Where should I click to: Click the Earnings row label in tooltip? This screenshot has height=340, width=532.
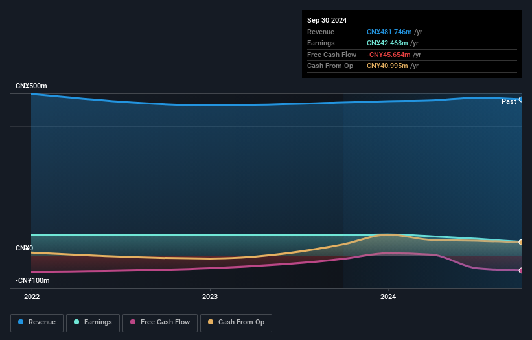tap(321, 43)
